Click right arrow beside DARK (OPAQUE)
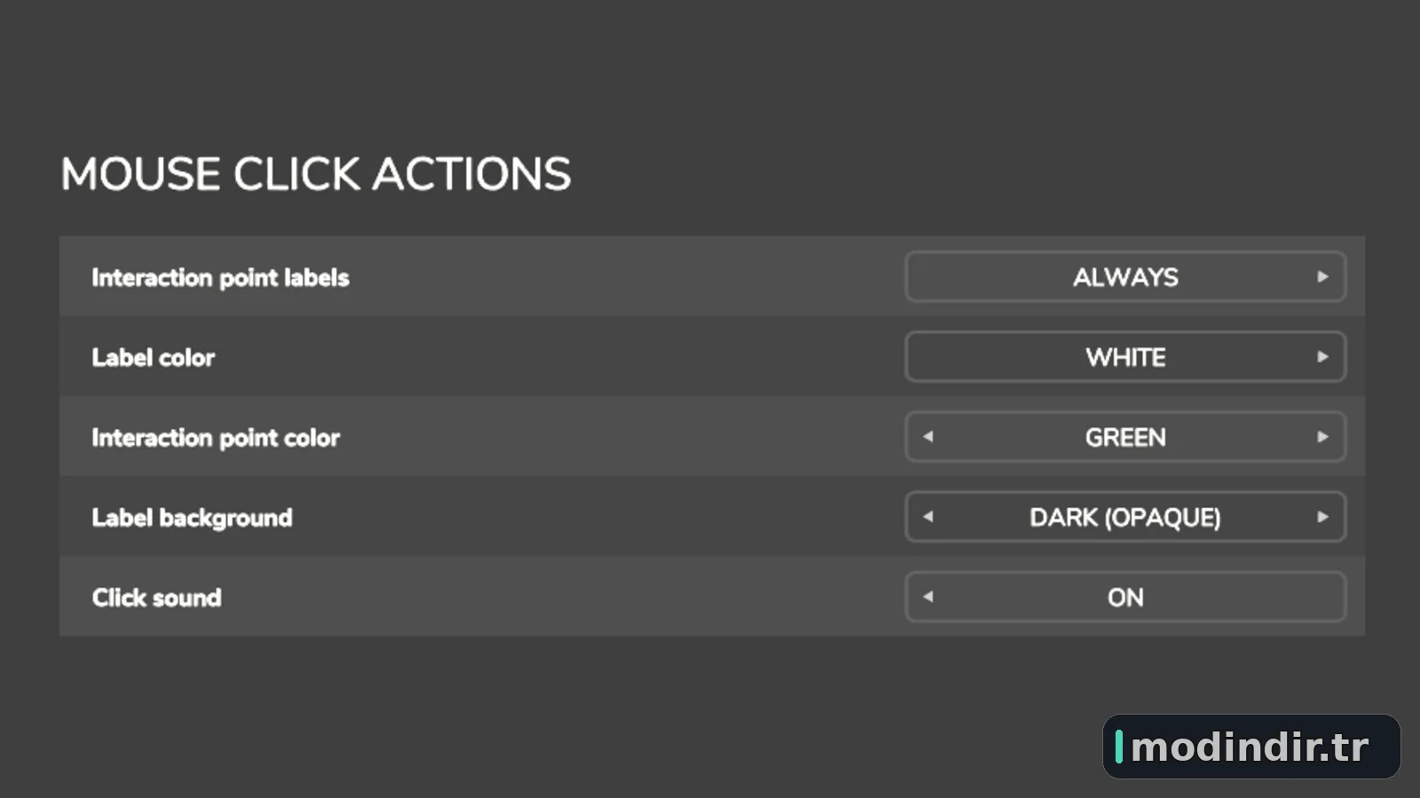This screenshot has height=798, width=1420. tap(1322, 516)
